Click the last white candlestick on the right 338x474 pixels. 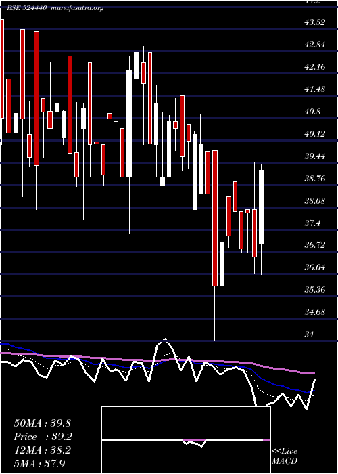[262, 207]
